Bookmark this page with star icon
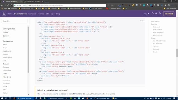 [108, 5]
